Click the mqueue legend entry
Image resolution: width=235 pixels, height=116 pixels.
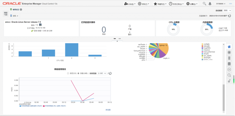pos(205,50)
